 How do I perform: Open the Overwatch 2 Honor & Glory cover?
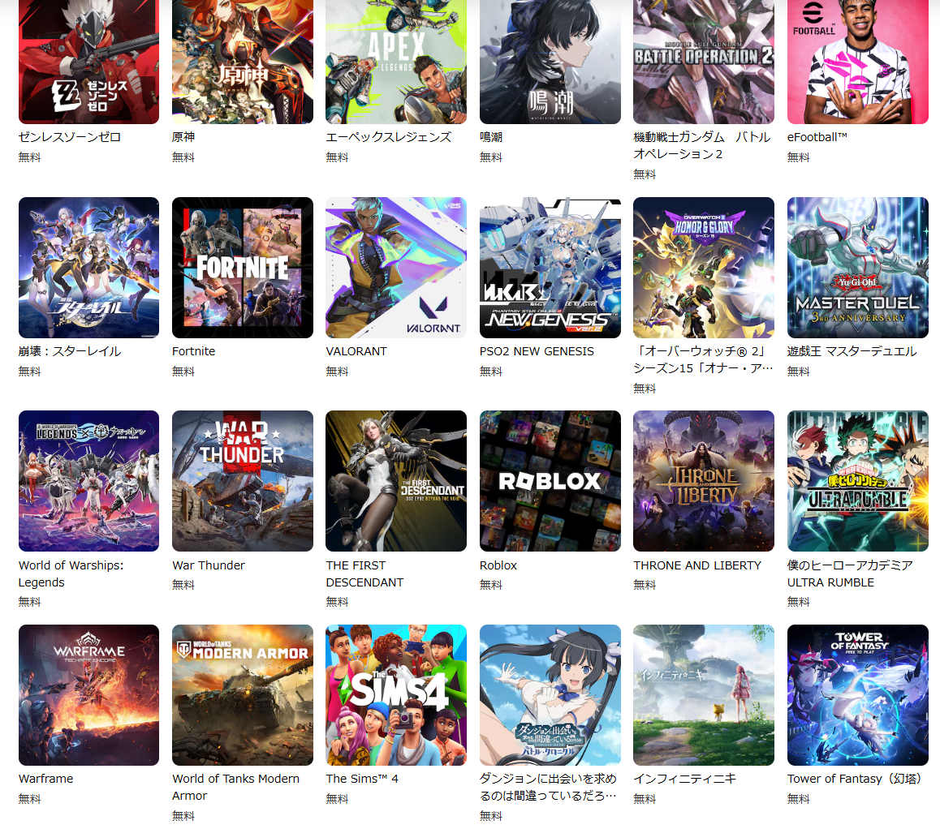pos(703,268)
